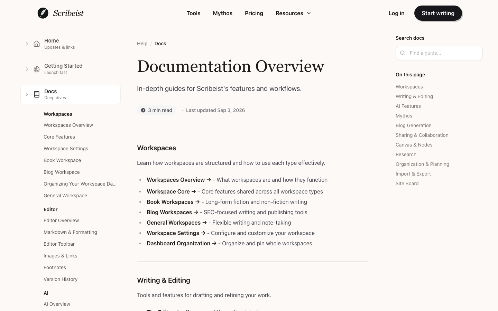Open Editor Overview sidebar page
Viewport: 498px width, 311px height.
61,220
